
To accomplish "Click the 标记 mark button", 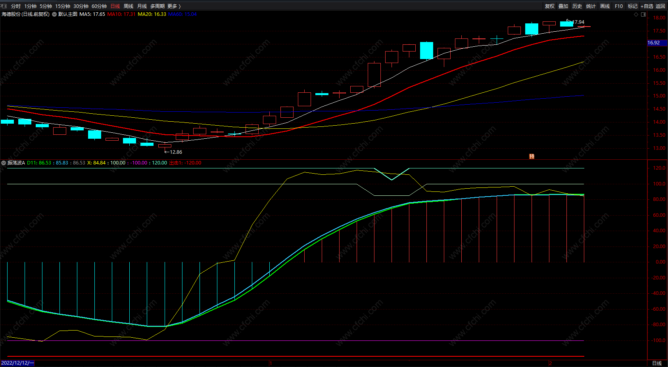I will pyautogui.click(x=633, y=6).
